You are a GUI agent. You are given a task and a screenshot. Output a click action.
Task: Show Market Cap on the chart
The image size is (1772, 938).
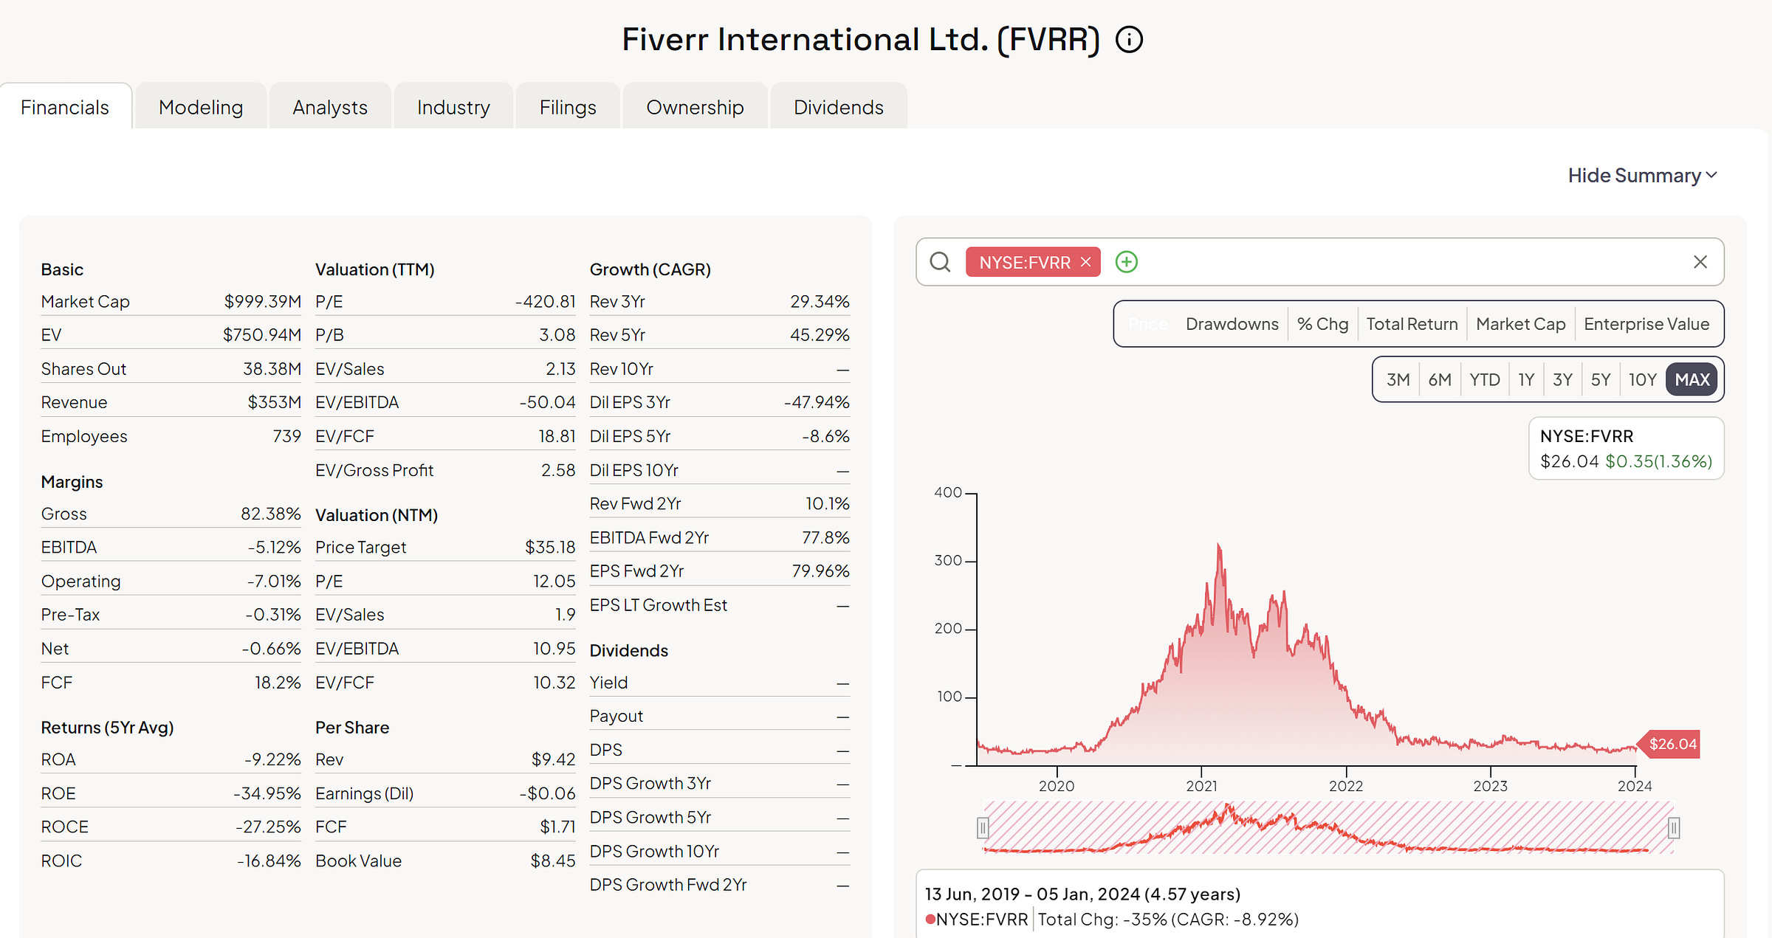pyautogui.click(x=1520, y=324)
